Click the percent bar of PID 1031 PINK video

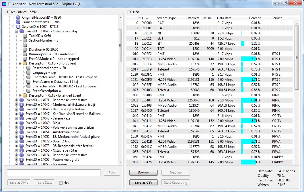249,100
